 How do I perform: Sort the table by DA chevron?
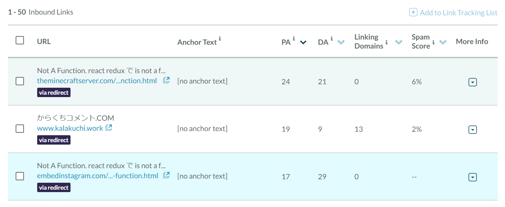click(341, 42)
